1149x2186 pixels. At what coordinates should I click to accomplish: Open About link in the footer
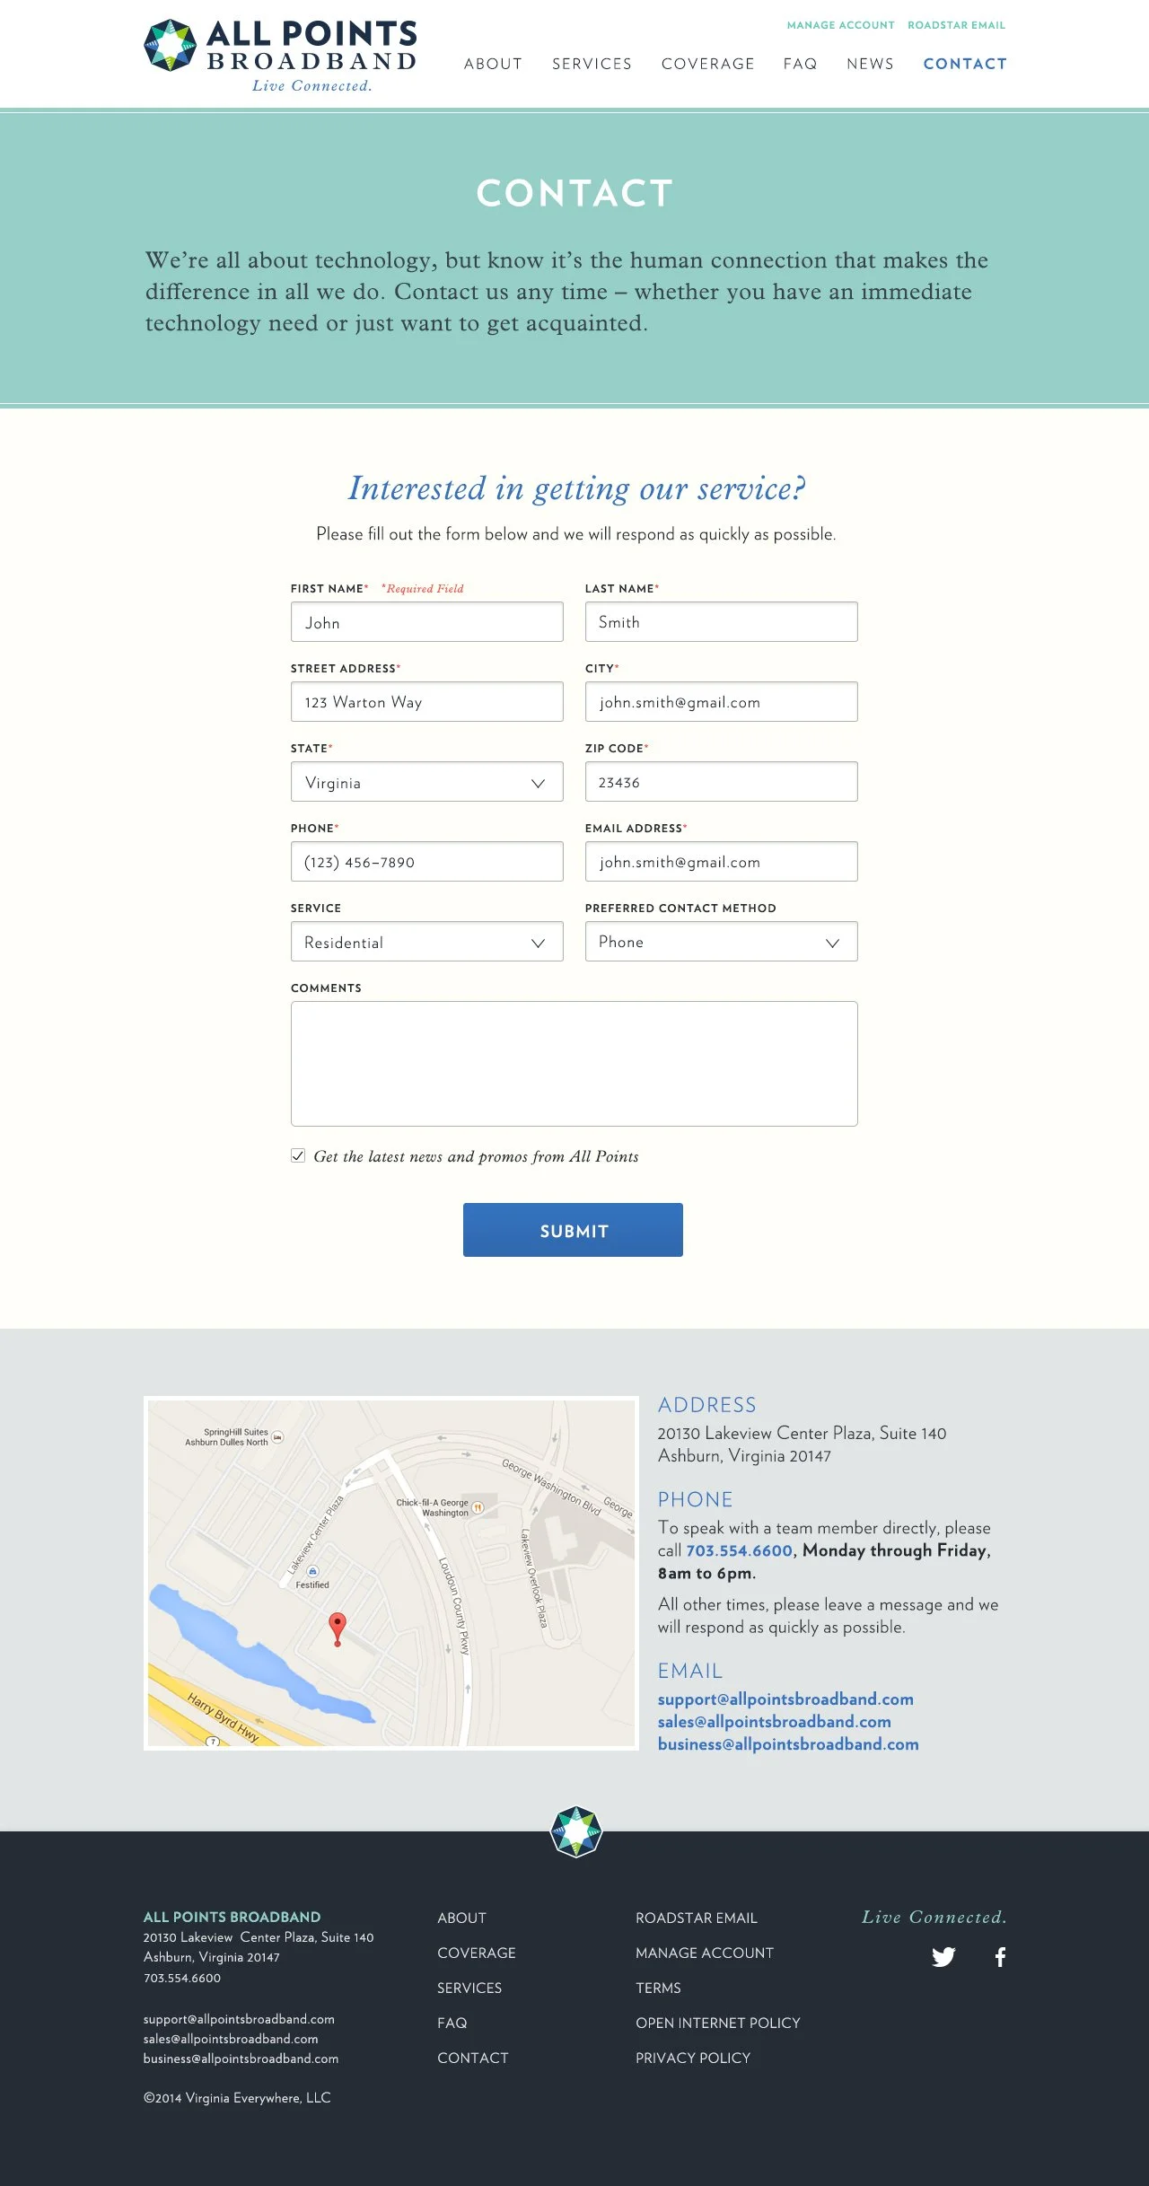(461, 1918)
